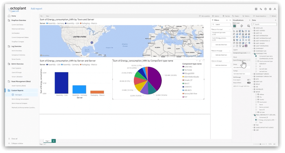Collapse the SERVER table in Data pane
This screenshot has height=153, width=285.
point(253,92)
